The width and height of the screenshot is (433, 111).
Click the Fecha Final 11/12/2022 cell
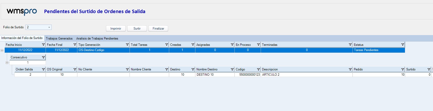coord(61,50)
